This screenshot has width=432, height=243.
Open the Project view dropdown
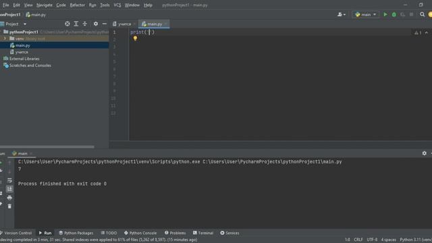[x=25, y=24]
